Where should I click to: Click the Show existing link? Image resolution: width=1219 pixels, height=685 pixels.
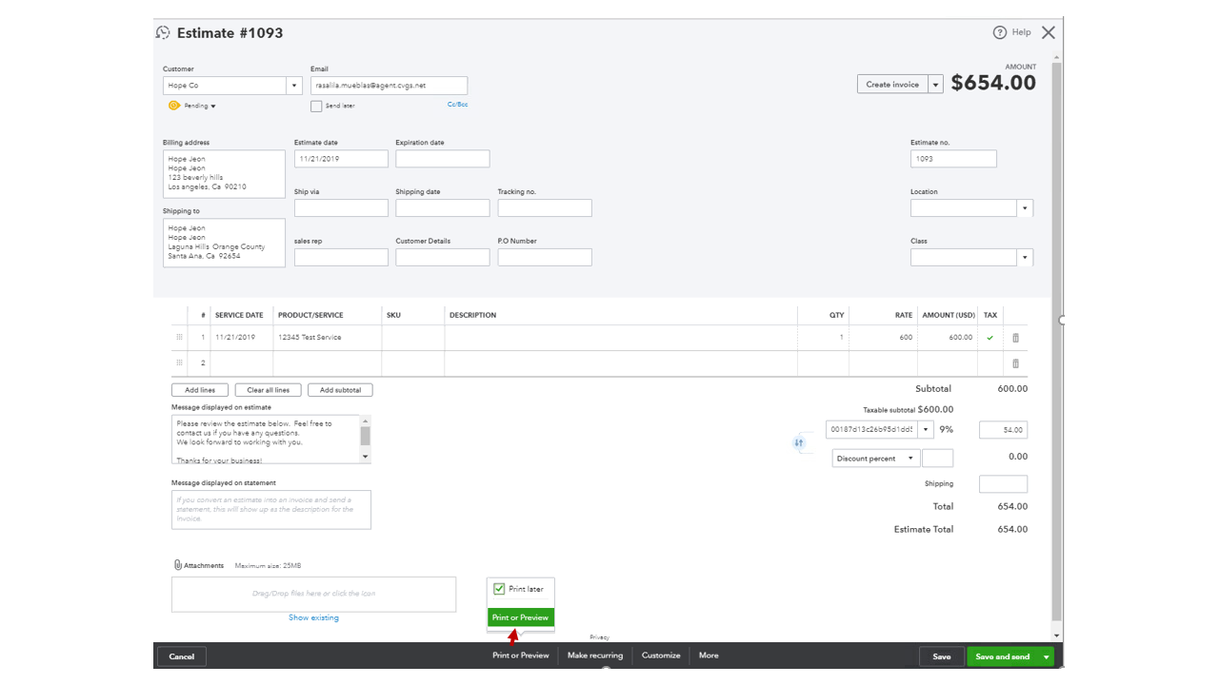coord(313,617)
